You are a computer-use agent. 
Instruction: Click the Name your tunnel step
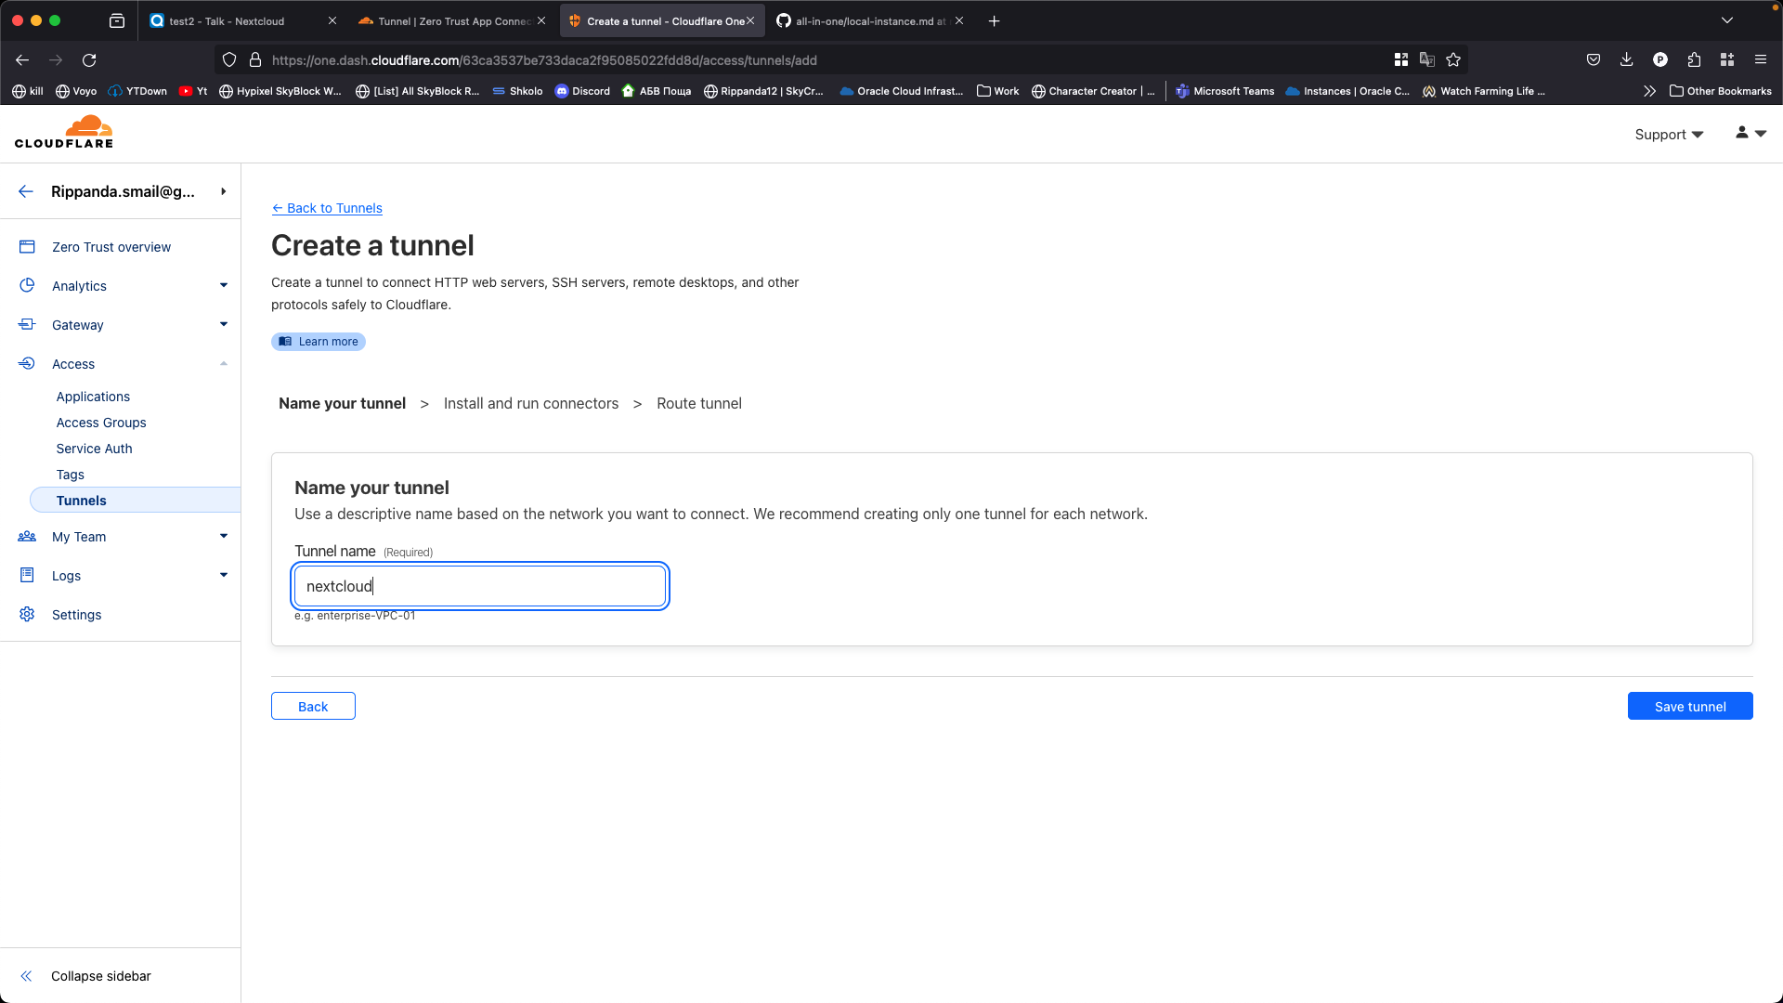[x=342, y=403]
